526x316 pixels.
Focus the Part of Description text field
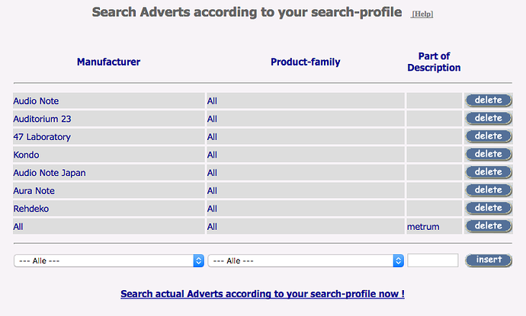point(433,260)
